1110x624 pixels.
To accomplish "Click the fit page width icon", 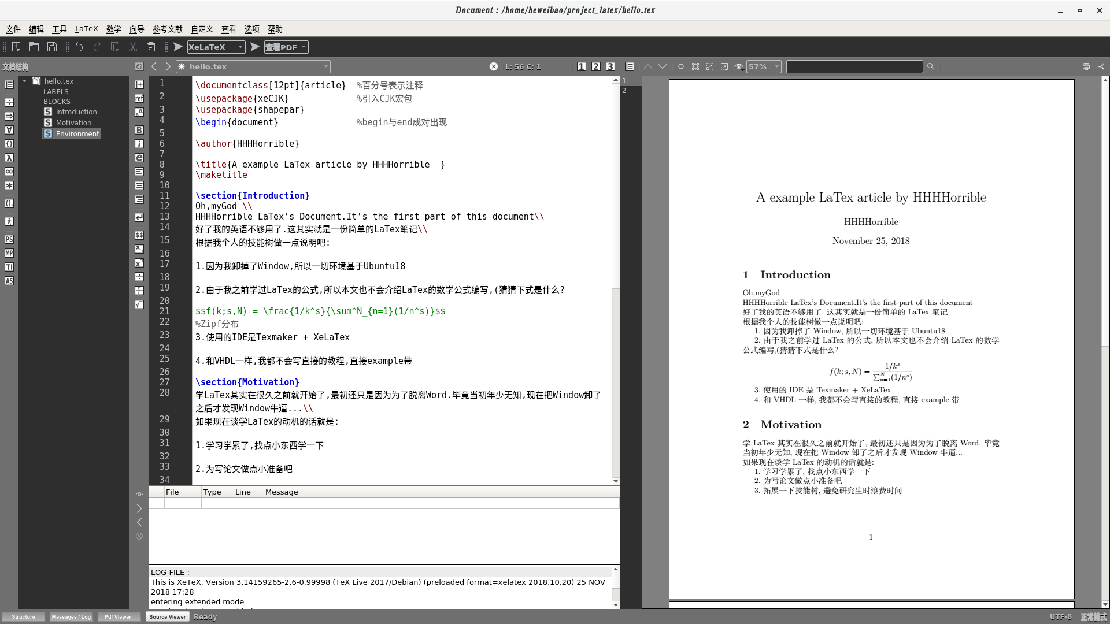I will coord(681,66).
